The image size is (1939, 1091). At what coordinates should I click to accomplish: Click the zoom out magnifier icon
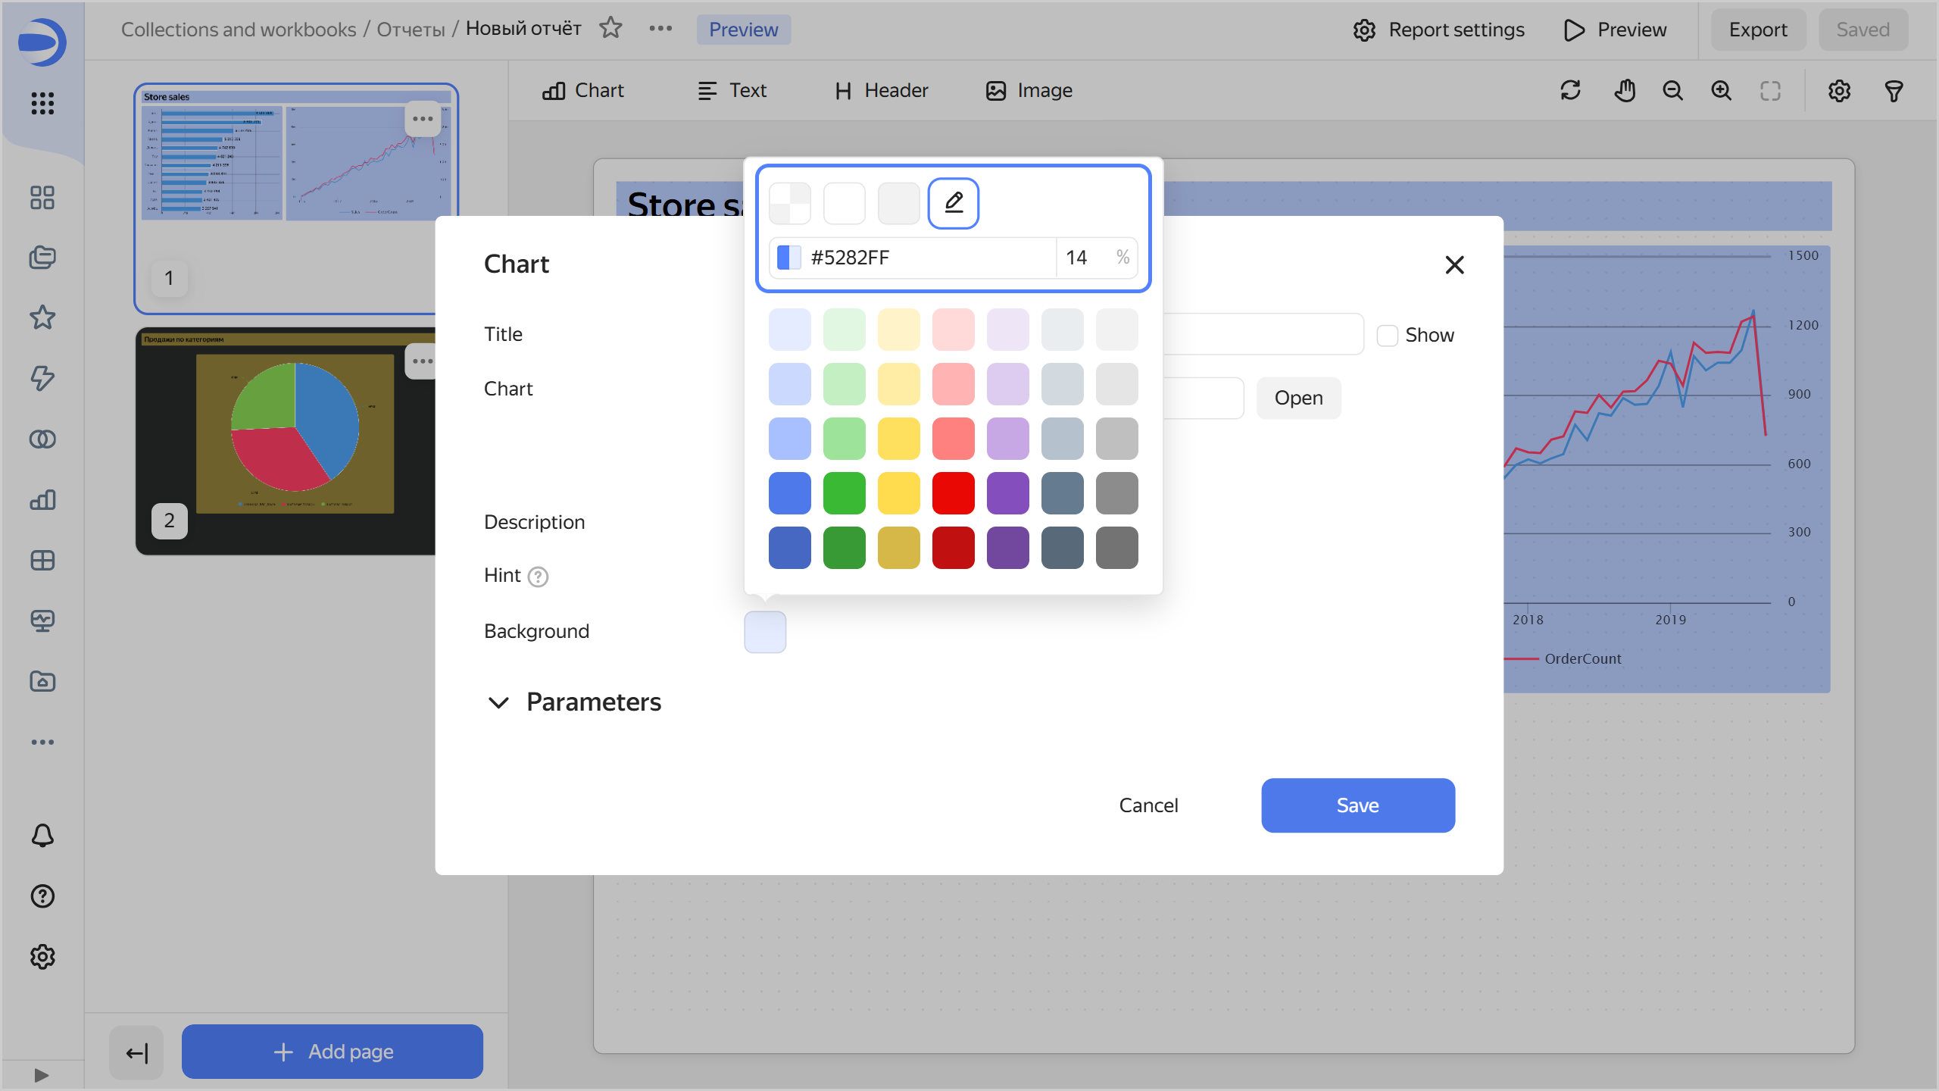pos(1672,91)
